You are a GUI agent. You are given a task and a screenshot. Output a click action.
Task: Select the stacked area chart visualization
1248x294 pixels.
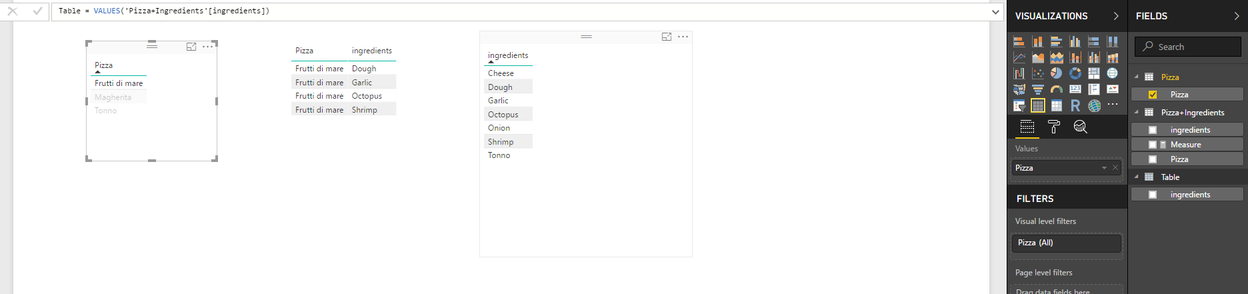(1057, 57)
